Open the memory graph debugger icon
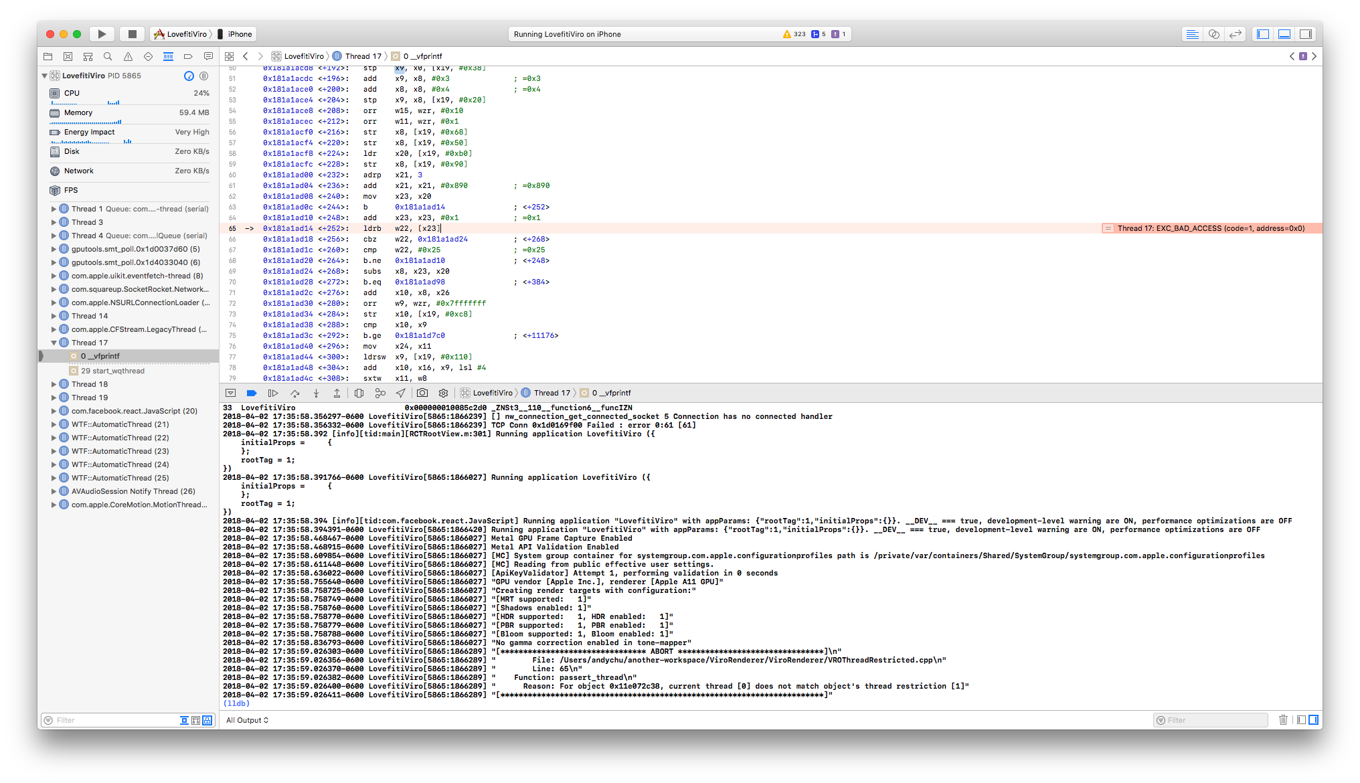Image resolution: width=1360 pixels, height=783 pixels. click(x=380, y=393)
